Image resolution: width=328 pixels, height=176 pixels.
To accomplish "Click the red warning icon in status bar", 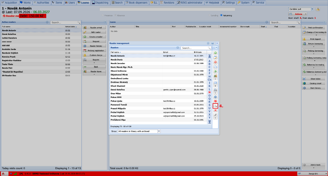I will pos(3,174).
